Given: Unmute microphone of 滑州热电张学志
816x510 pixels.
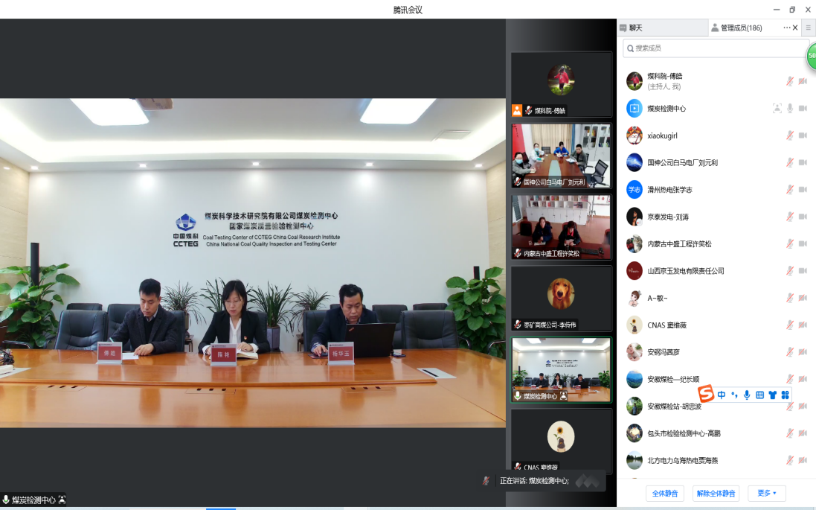Looking at the screenshot, I should pyautogui.click(x=790, y=190).
